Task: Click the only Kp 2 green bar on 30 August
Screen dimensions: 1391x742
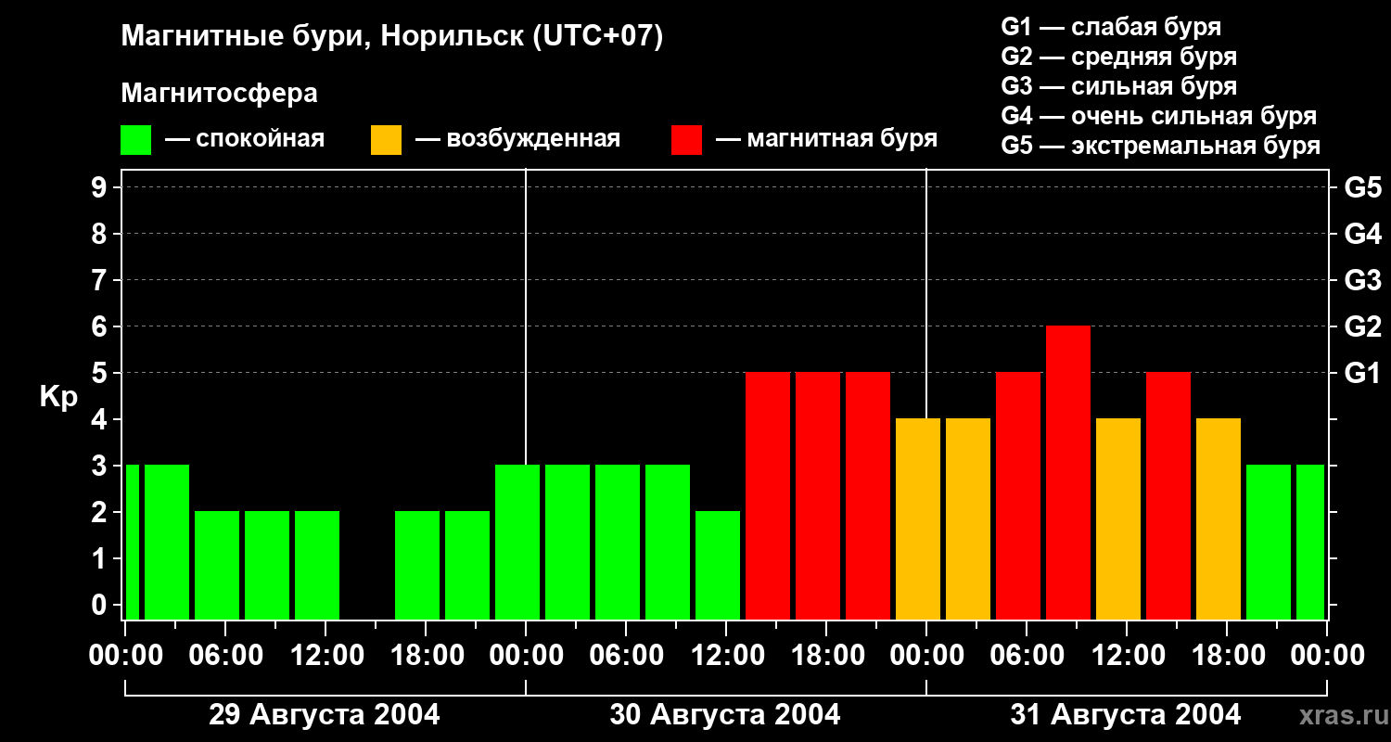Action: click(x=718, y=566)
